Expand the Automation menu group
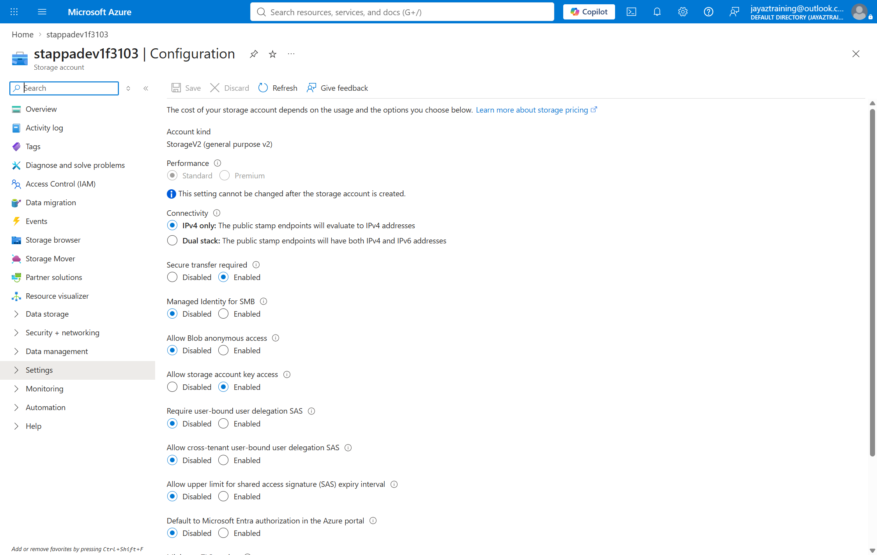The width and height of the screenshot is (877, 555). pos(78,407)
